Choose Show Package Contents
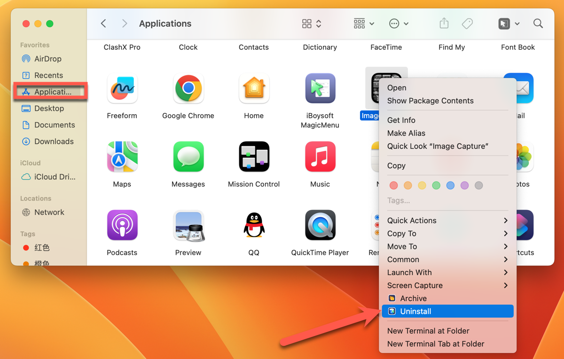 [447, 101]
